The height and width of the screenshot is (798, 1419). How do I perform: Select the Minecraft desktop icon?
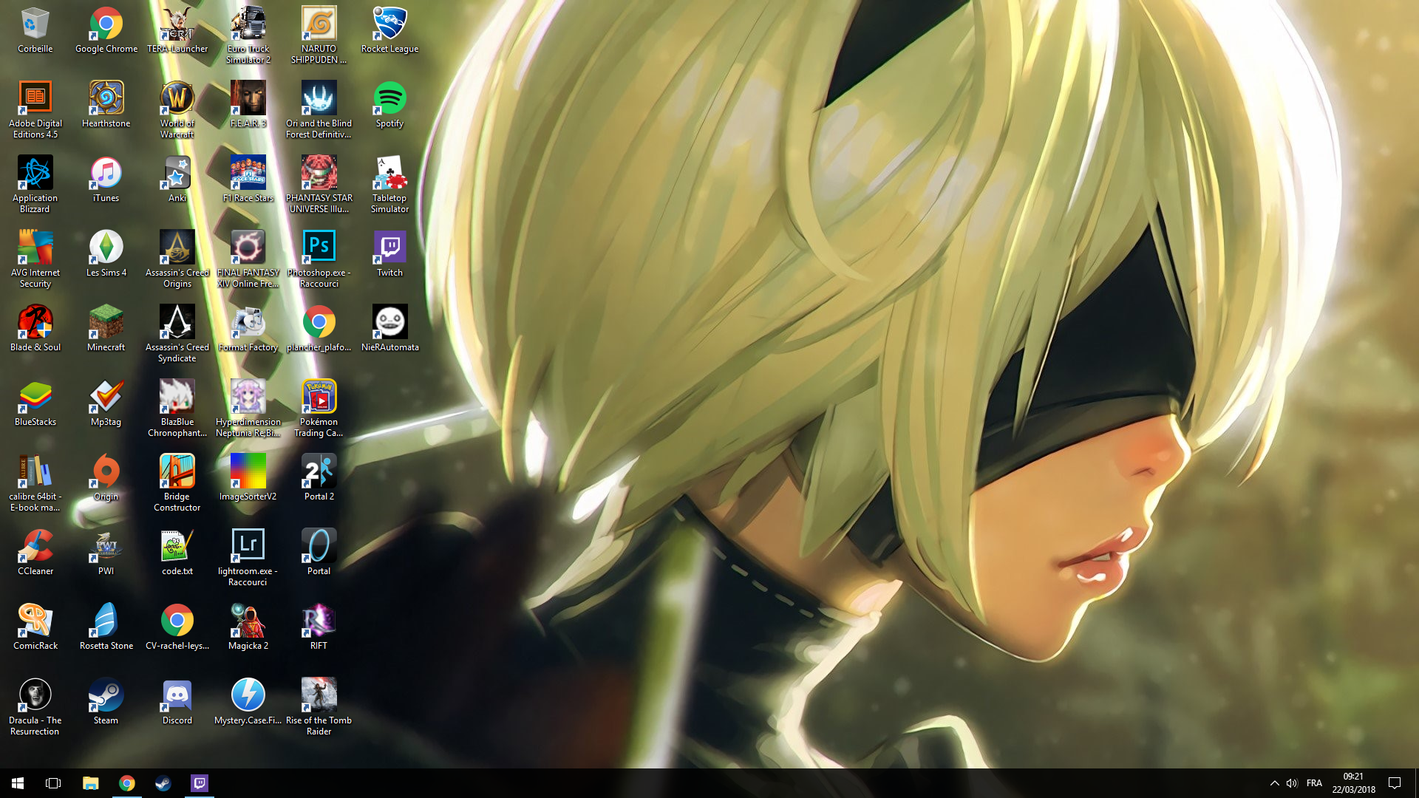coord(106,330)
